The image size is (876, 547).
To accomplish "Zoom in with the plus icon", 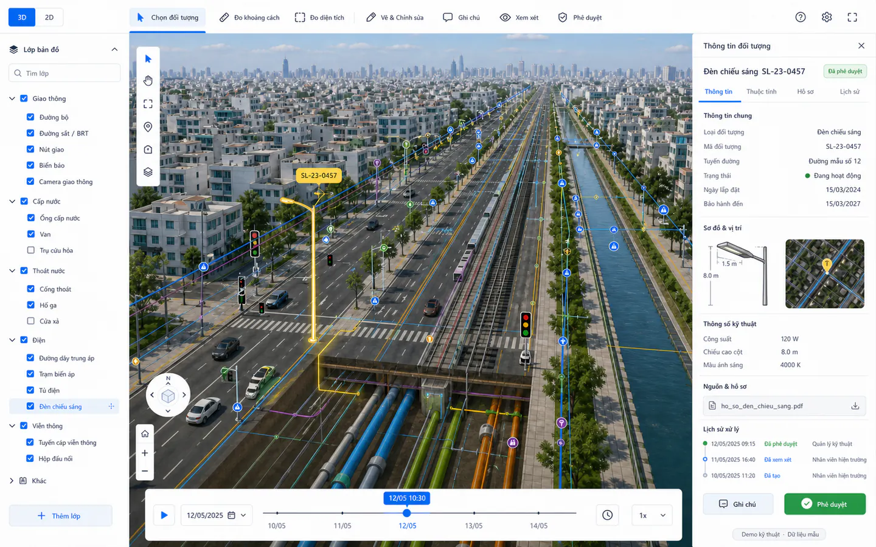I will [145, 453].
